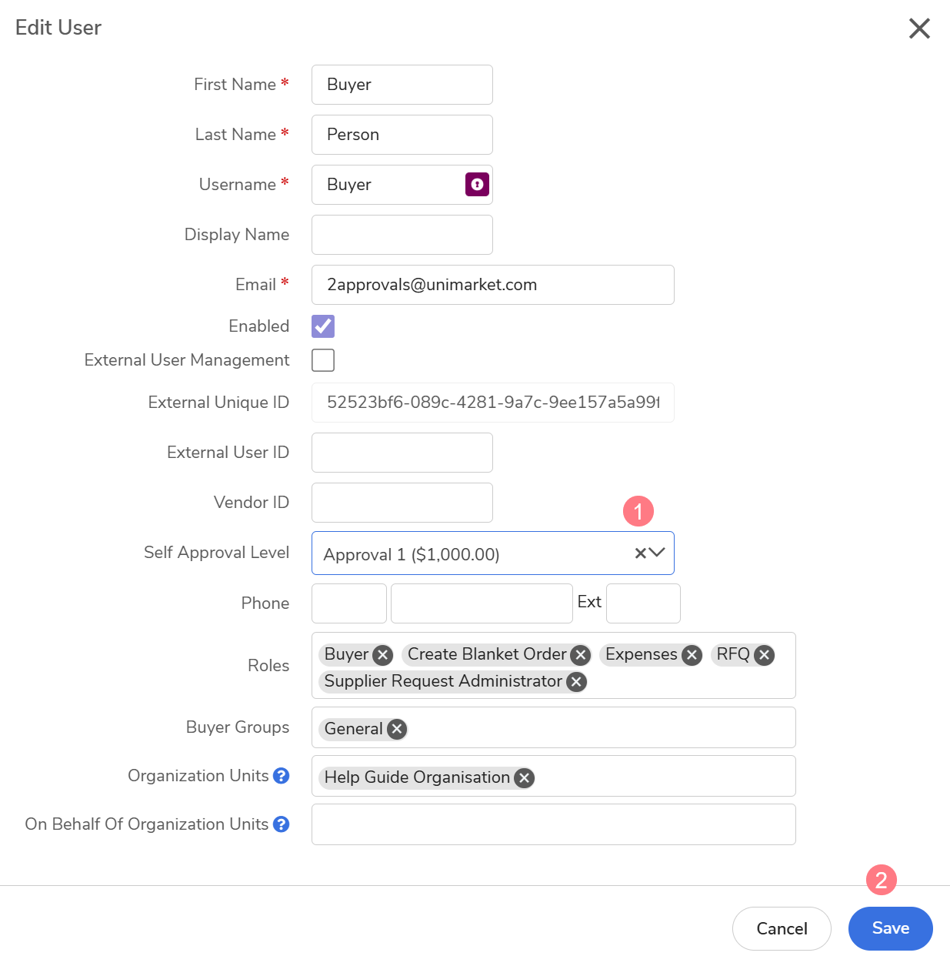
Task: Open help for On Behalf Of Organization Units
Action: click(282, 824)
